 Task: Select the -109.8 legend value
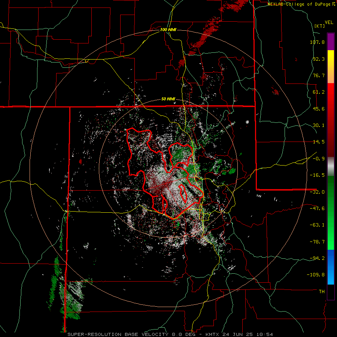click(x=316, y=275)
